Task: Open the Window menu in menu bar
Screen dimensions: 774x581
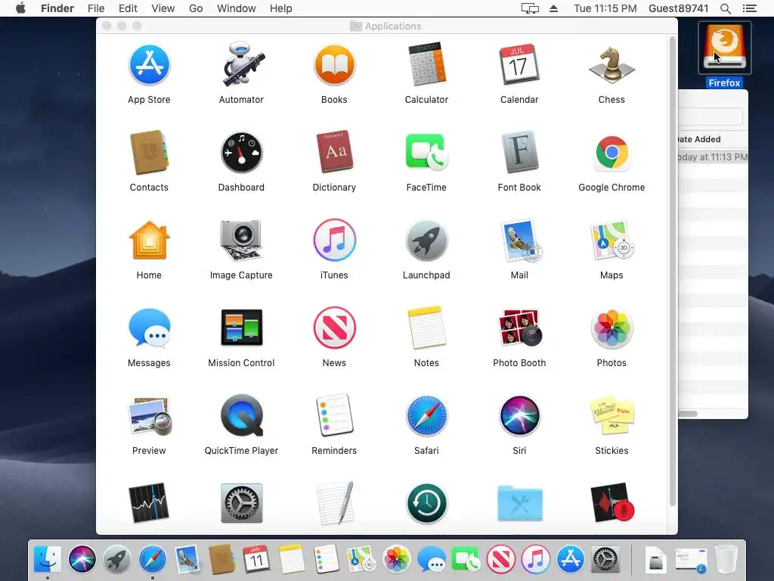Action: click(x=237, y=8)
